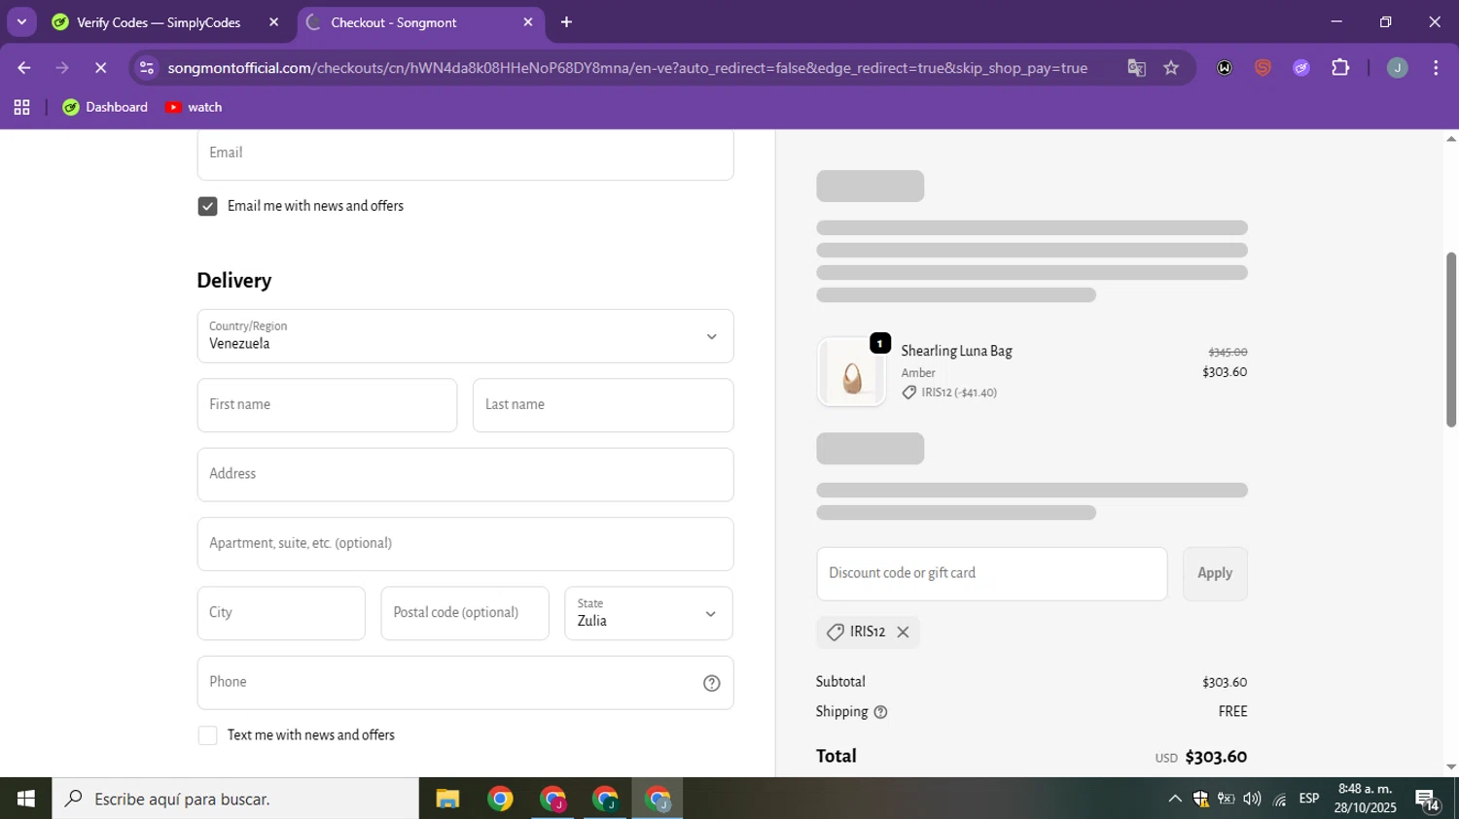Click the purple round extension icon
Screen dimensions: 1459x819
coord(1301,68)
